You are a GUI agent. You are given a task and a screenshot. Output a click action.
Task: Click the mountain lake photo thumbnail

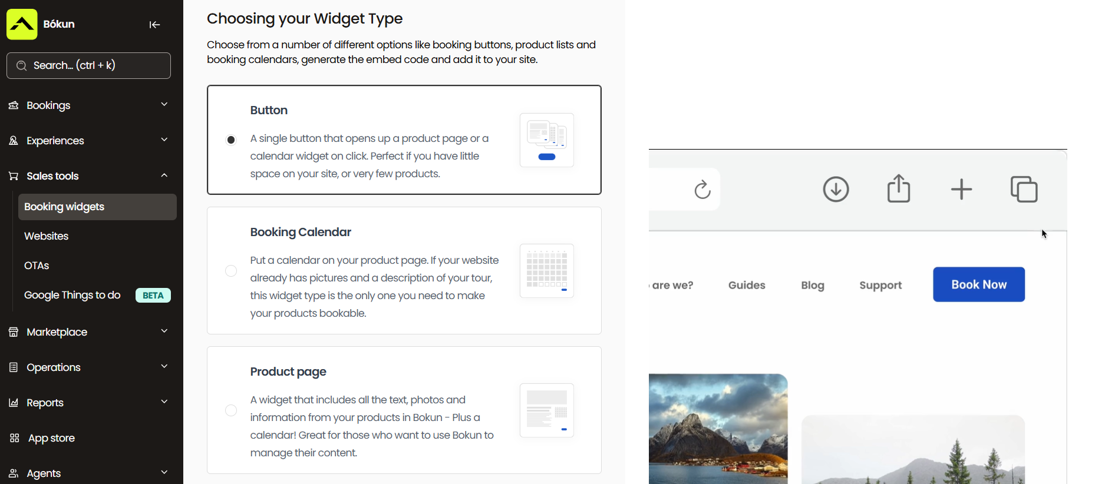(x=718, y=429)
